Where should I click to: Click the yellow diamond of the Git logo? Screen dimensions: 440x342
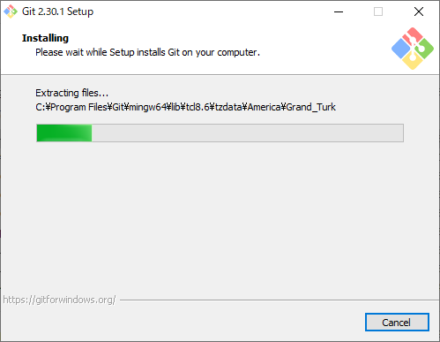click(413, 61)
